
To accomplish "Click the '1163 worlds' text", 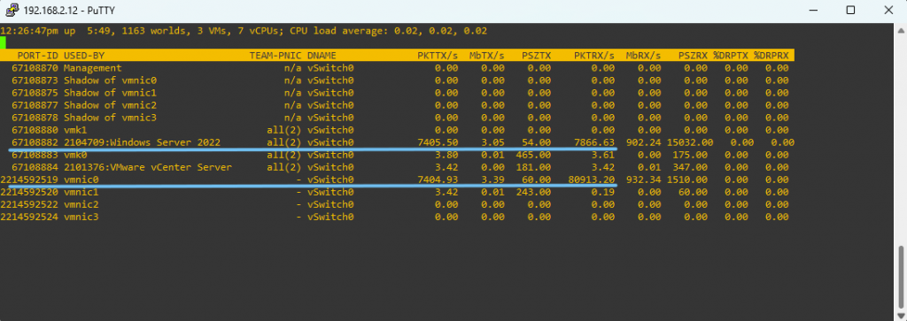I will click(x=153, y=31).
